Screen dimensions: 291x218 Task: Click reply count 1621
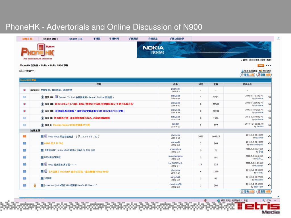pyautogui.click(x=200, y=137)
